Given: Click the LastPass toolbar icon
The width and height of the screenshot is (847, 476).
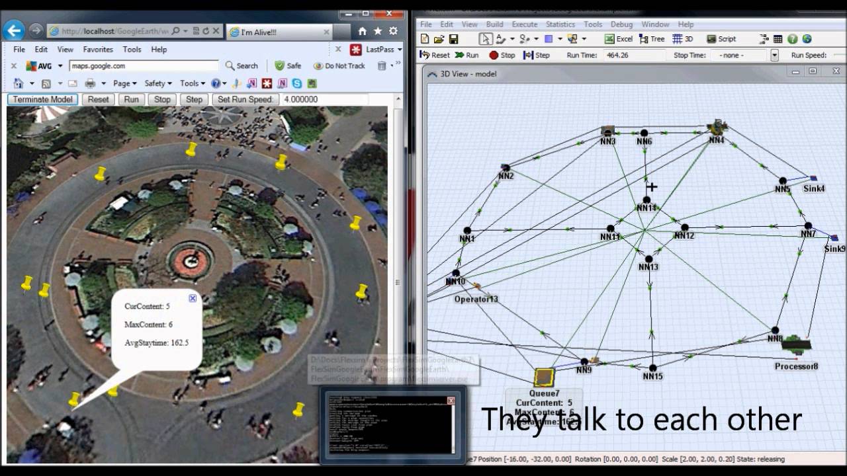Looking at the screenshot, I should pos(356,49).
